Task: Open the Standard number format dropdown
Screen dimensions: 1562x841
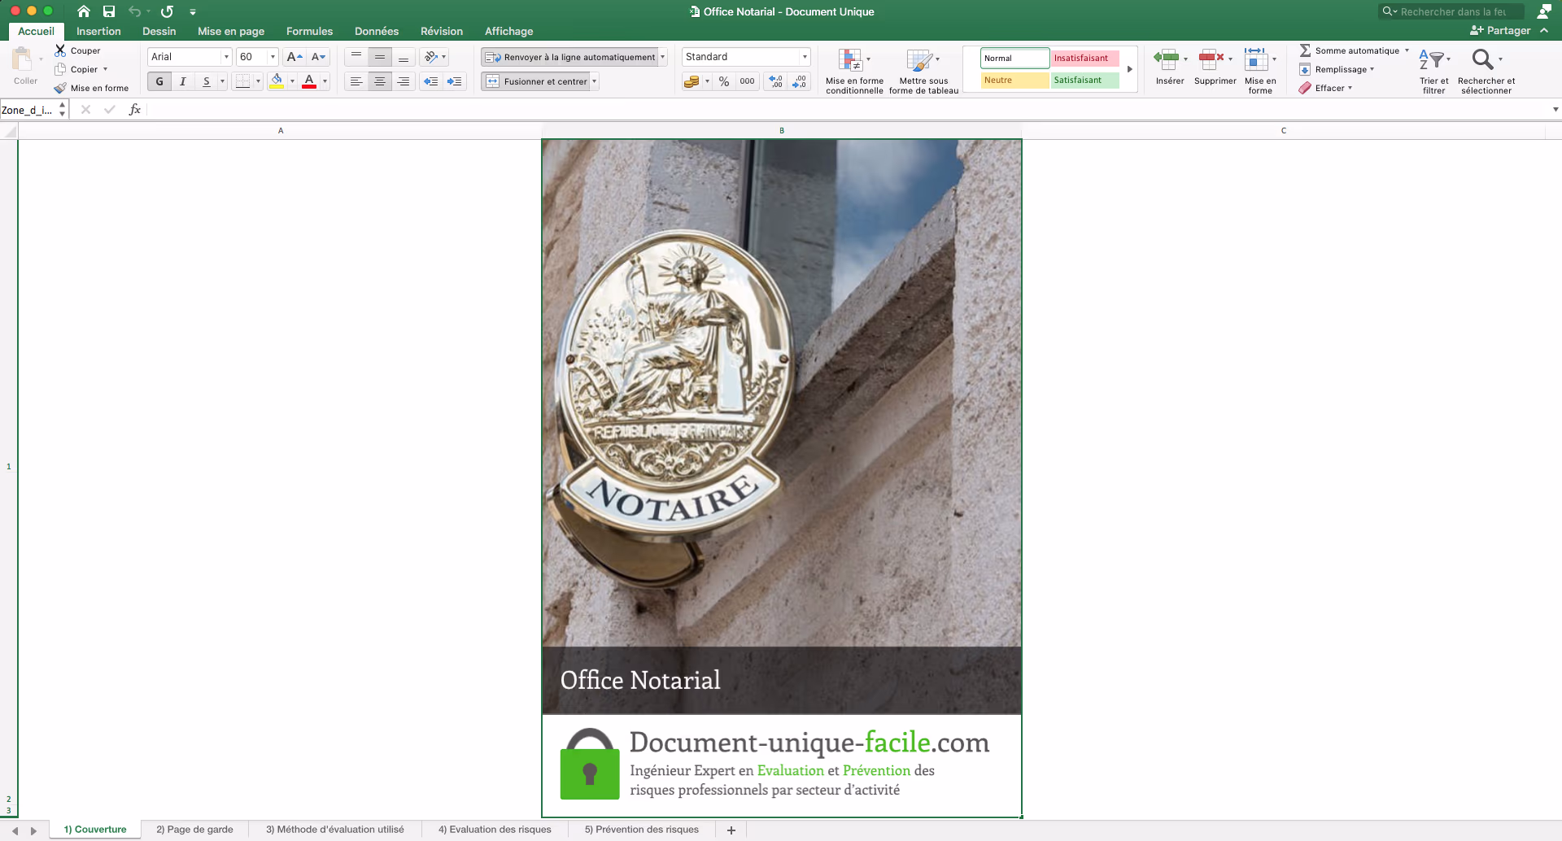Action: (805, 57)
